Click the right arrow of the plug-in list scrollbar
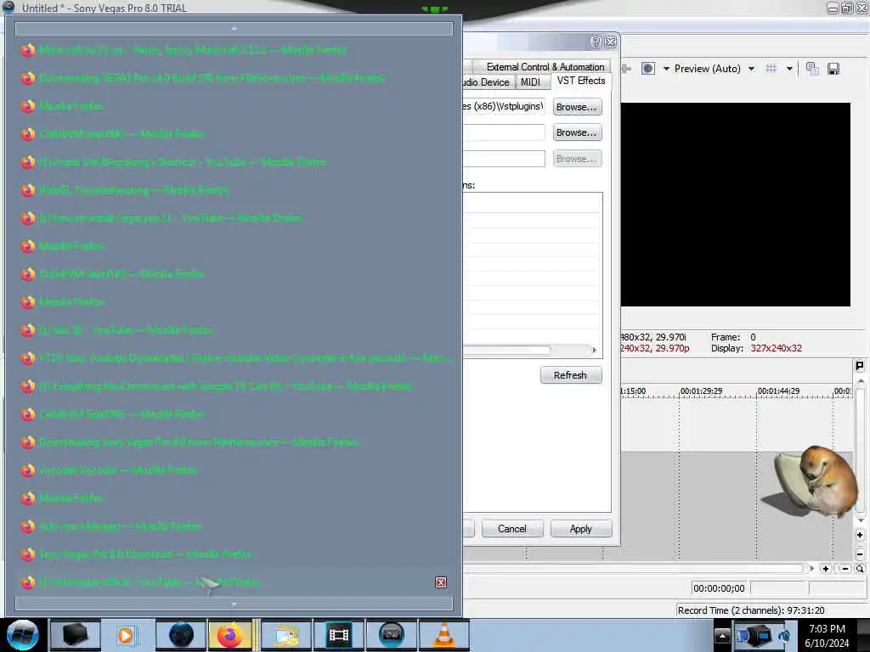 [x=594, y=350]
